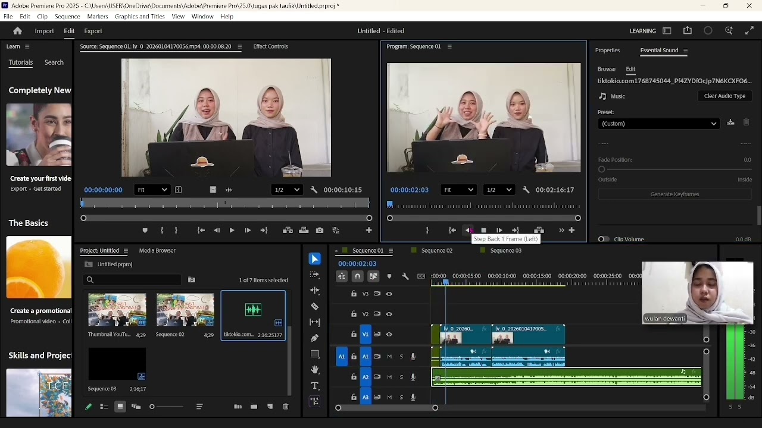Open Program monitor 1/2 resolution dropdown

coord(499,190)
